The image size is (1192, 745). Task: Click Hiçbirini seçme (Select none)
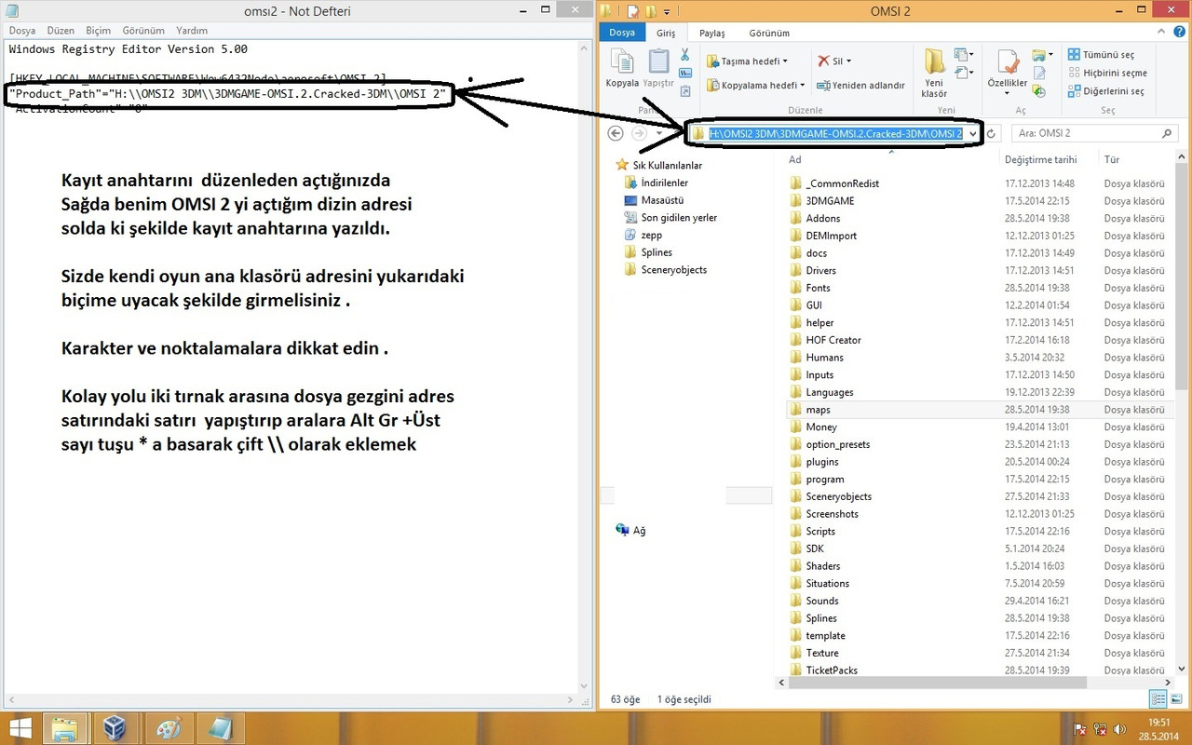coord(1107,73)
